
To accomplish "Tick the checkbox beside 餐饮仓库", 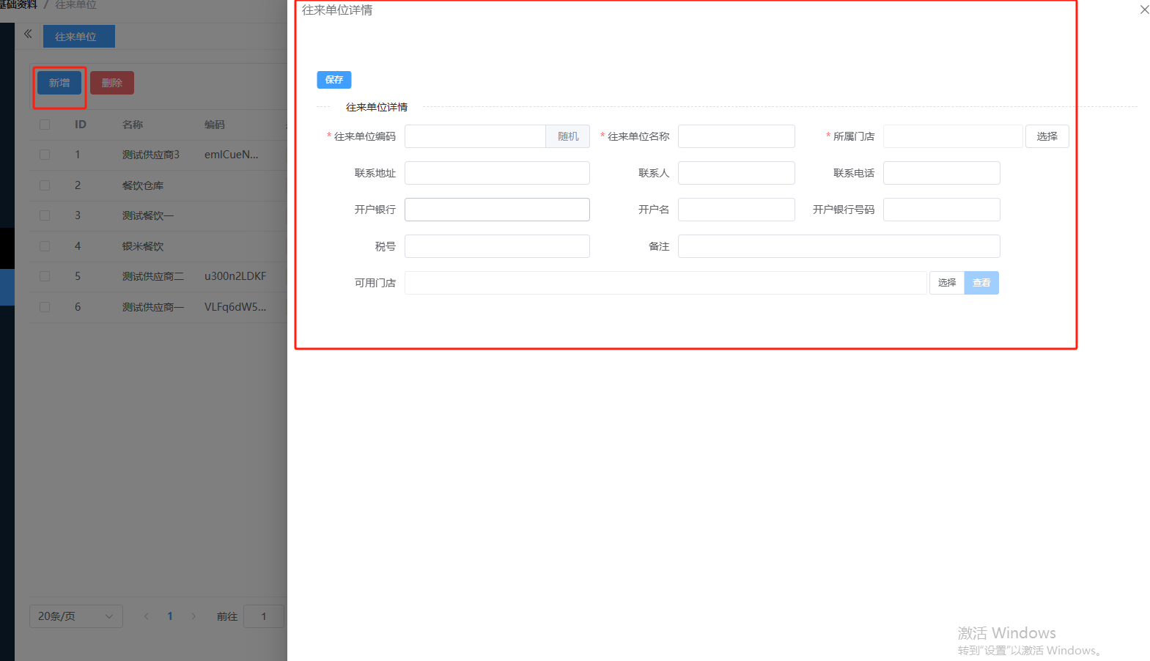I will click(x=45, y=185).
